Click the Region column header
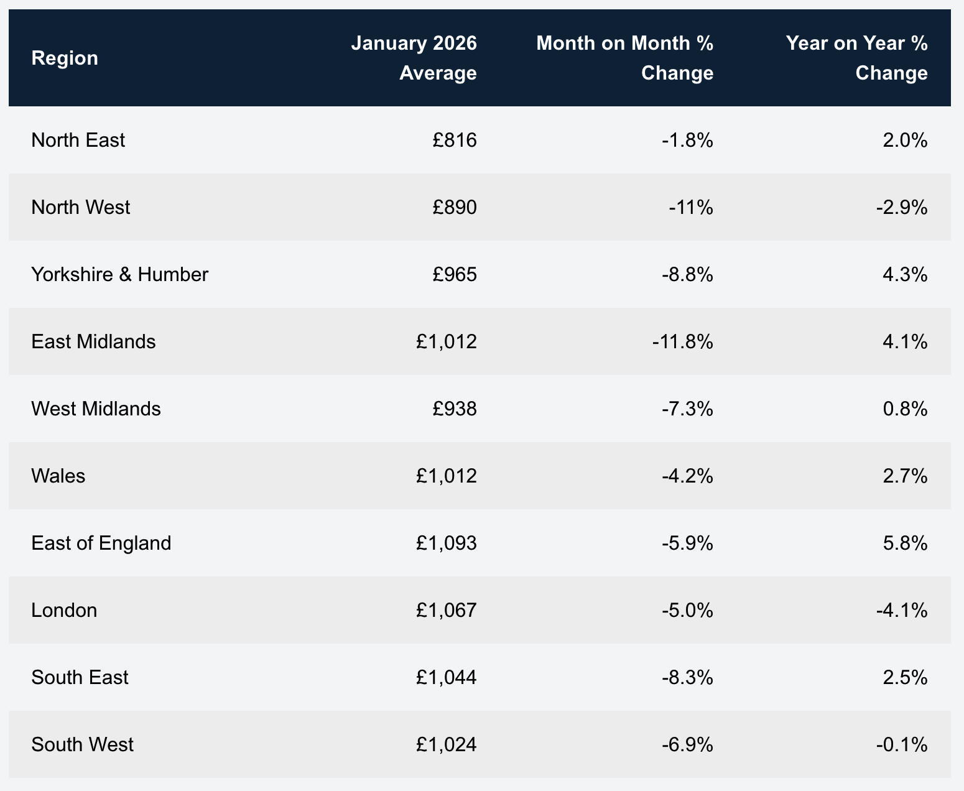 (65, 58)
